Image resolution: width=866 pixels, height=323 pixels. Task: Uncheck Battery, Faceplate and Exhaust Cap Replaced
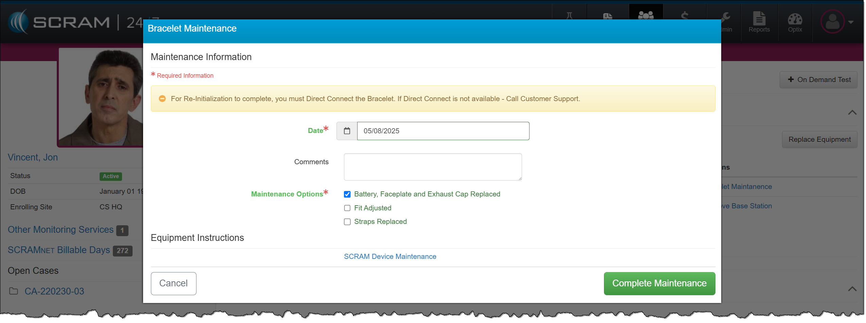click(x=347, y=194)
